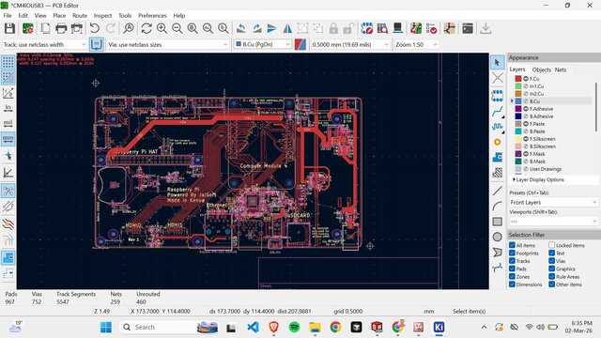Open the Zoom 1.50 dropdown
This screenshot has width=601, height=338.
(x=416, y=44)
